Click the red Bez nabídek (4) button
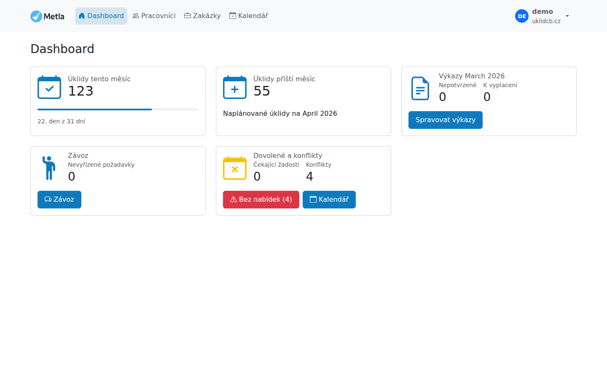The width and height of the screenshot is (607, 379). (261, 200)
